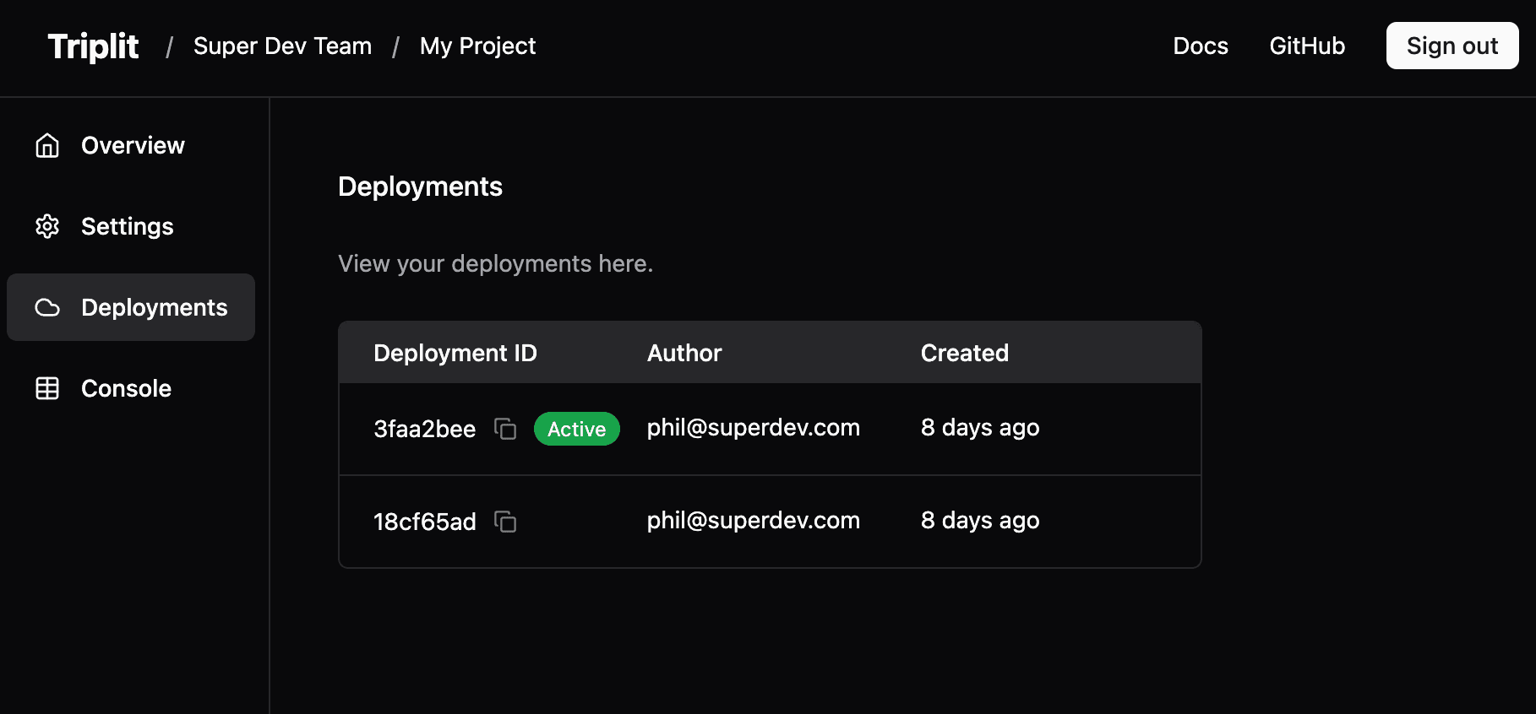Open the Settings sidebar item
This screenshot has height=714, width=1536.
(x=131, y=226)
